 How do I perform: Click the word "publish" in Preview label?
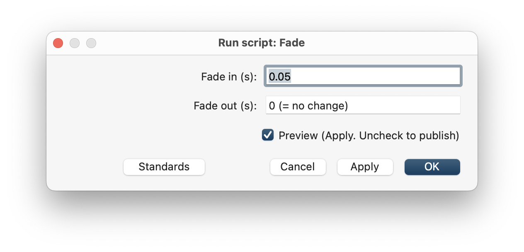[x=440, y=136]
